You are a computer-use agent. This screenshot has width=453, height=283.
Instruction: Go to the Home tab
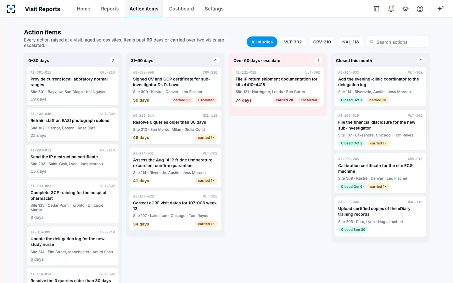pyautogui.click(x=83, y=9)
